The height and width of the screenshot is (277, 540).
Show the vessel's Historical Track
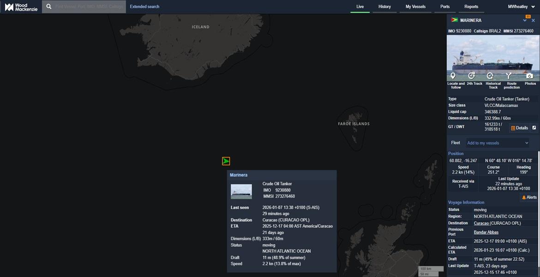click(x=490, y=76)
